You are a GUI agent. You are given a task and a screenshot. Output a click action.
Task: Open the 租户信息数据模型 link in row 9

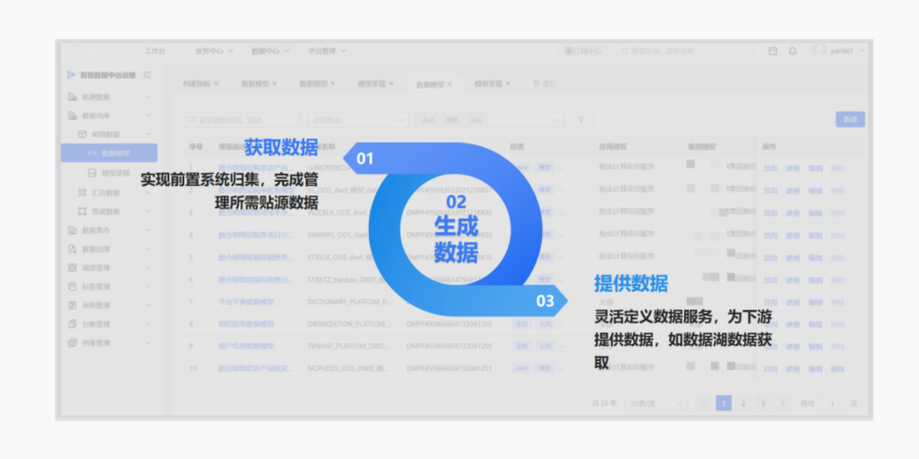pos(246,346)
